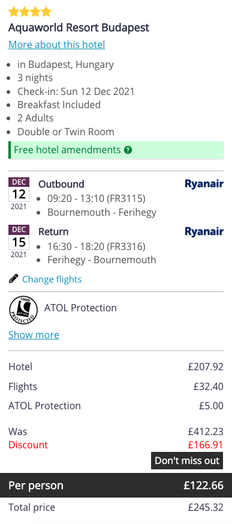Click the green help question mark icon
Viewport: 232px width, 524px height.
(128, 150)
